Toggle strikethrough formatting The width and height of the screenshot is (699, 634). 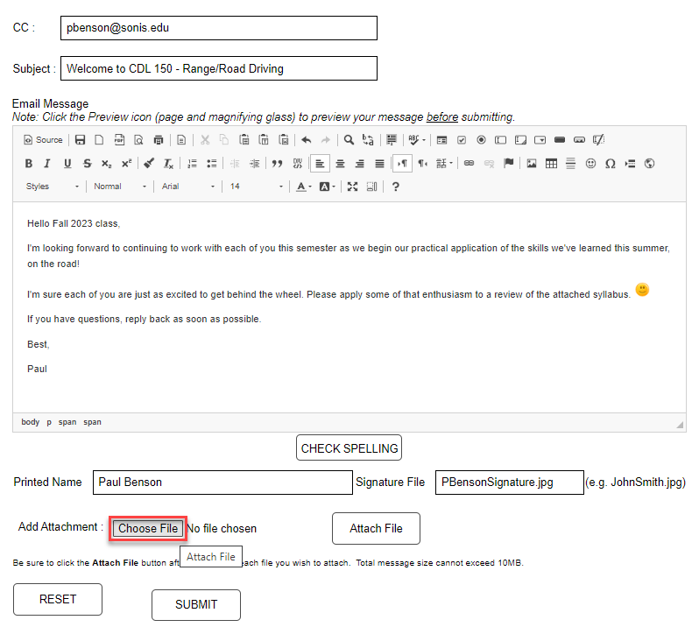click(87, 164)
